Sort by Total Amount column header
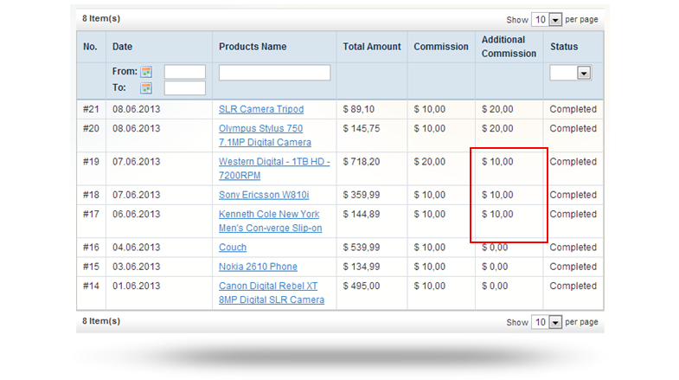The width and height of the screenshot is (679, 380). pos(372,47)
